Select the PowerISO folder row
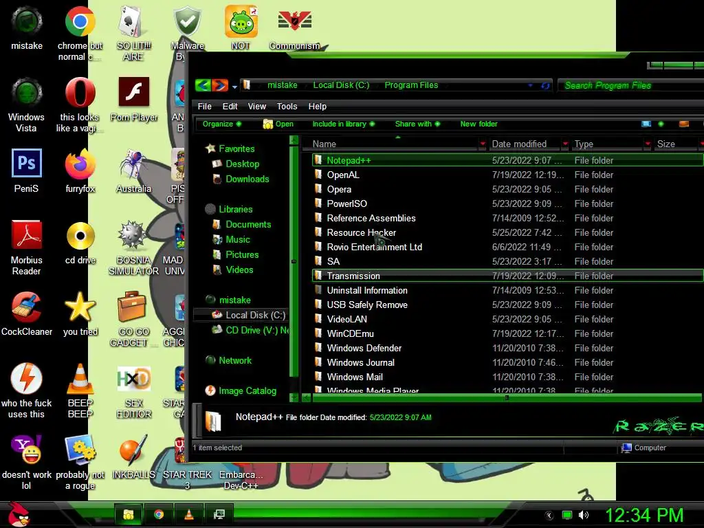Image resolution: width=704 pixels, height=528 pixels. [x=507, y=203]
